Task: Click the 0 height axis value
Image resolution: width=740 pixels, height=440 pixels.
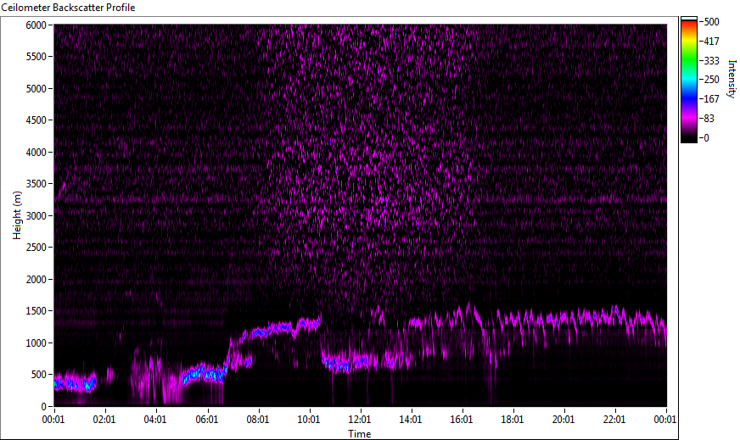Action: click(x=44, y=407)
